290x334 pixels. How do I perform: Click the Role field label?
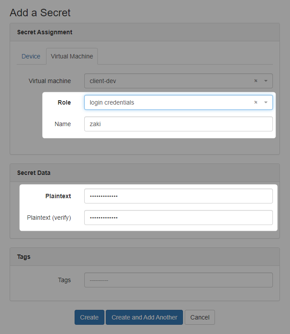(x=64, y=102)
